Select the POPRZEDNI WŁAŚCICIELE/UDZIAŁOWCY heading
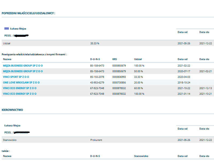The image size is (214, 161). pyautogui.click(x=28, y=13)
